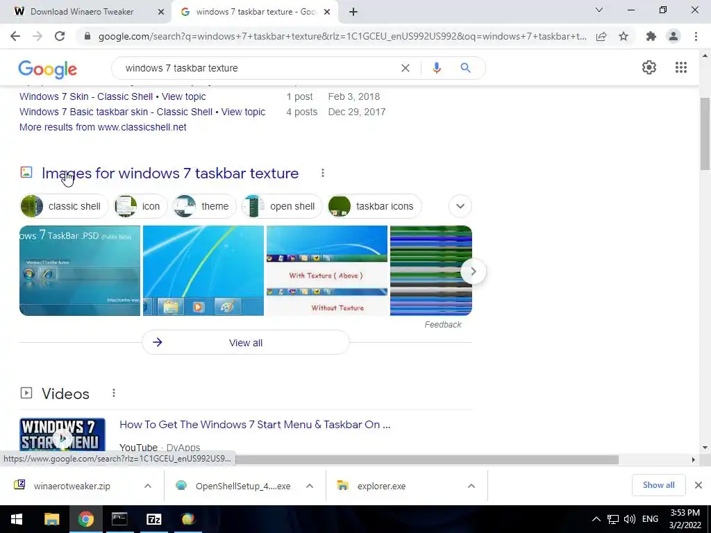Open the TaskBar .PSD image thumbnail

(80, 271)
